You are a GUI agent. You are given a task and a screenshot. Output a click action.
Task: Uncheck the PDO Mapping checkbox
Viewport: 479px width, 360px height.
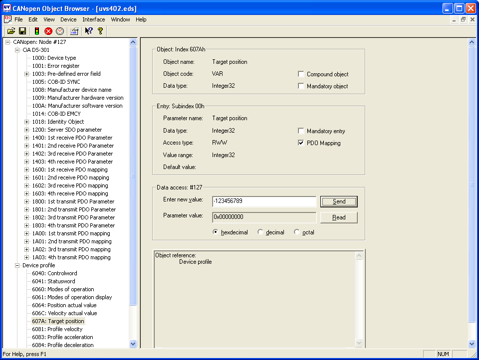tap(301, 143)
